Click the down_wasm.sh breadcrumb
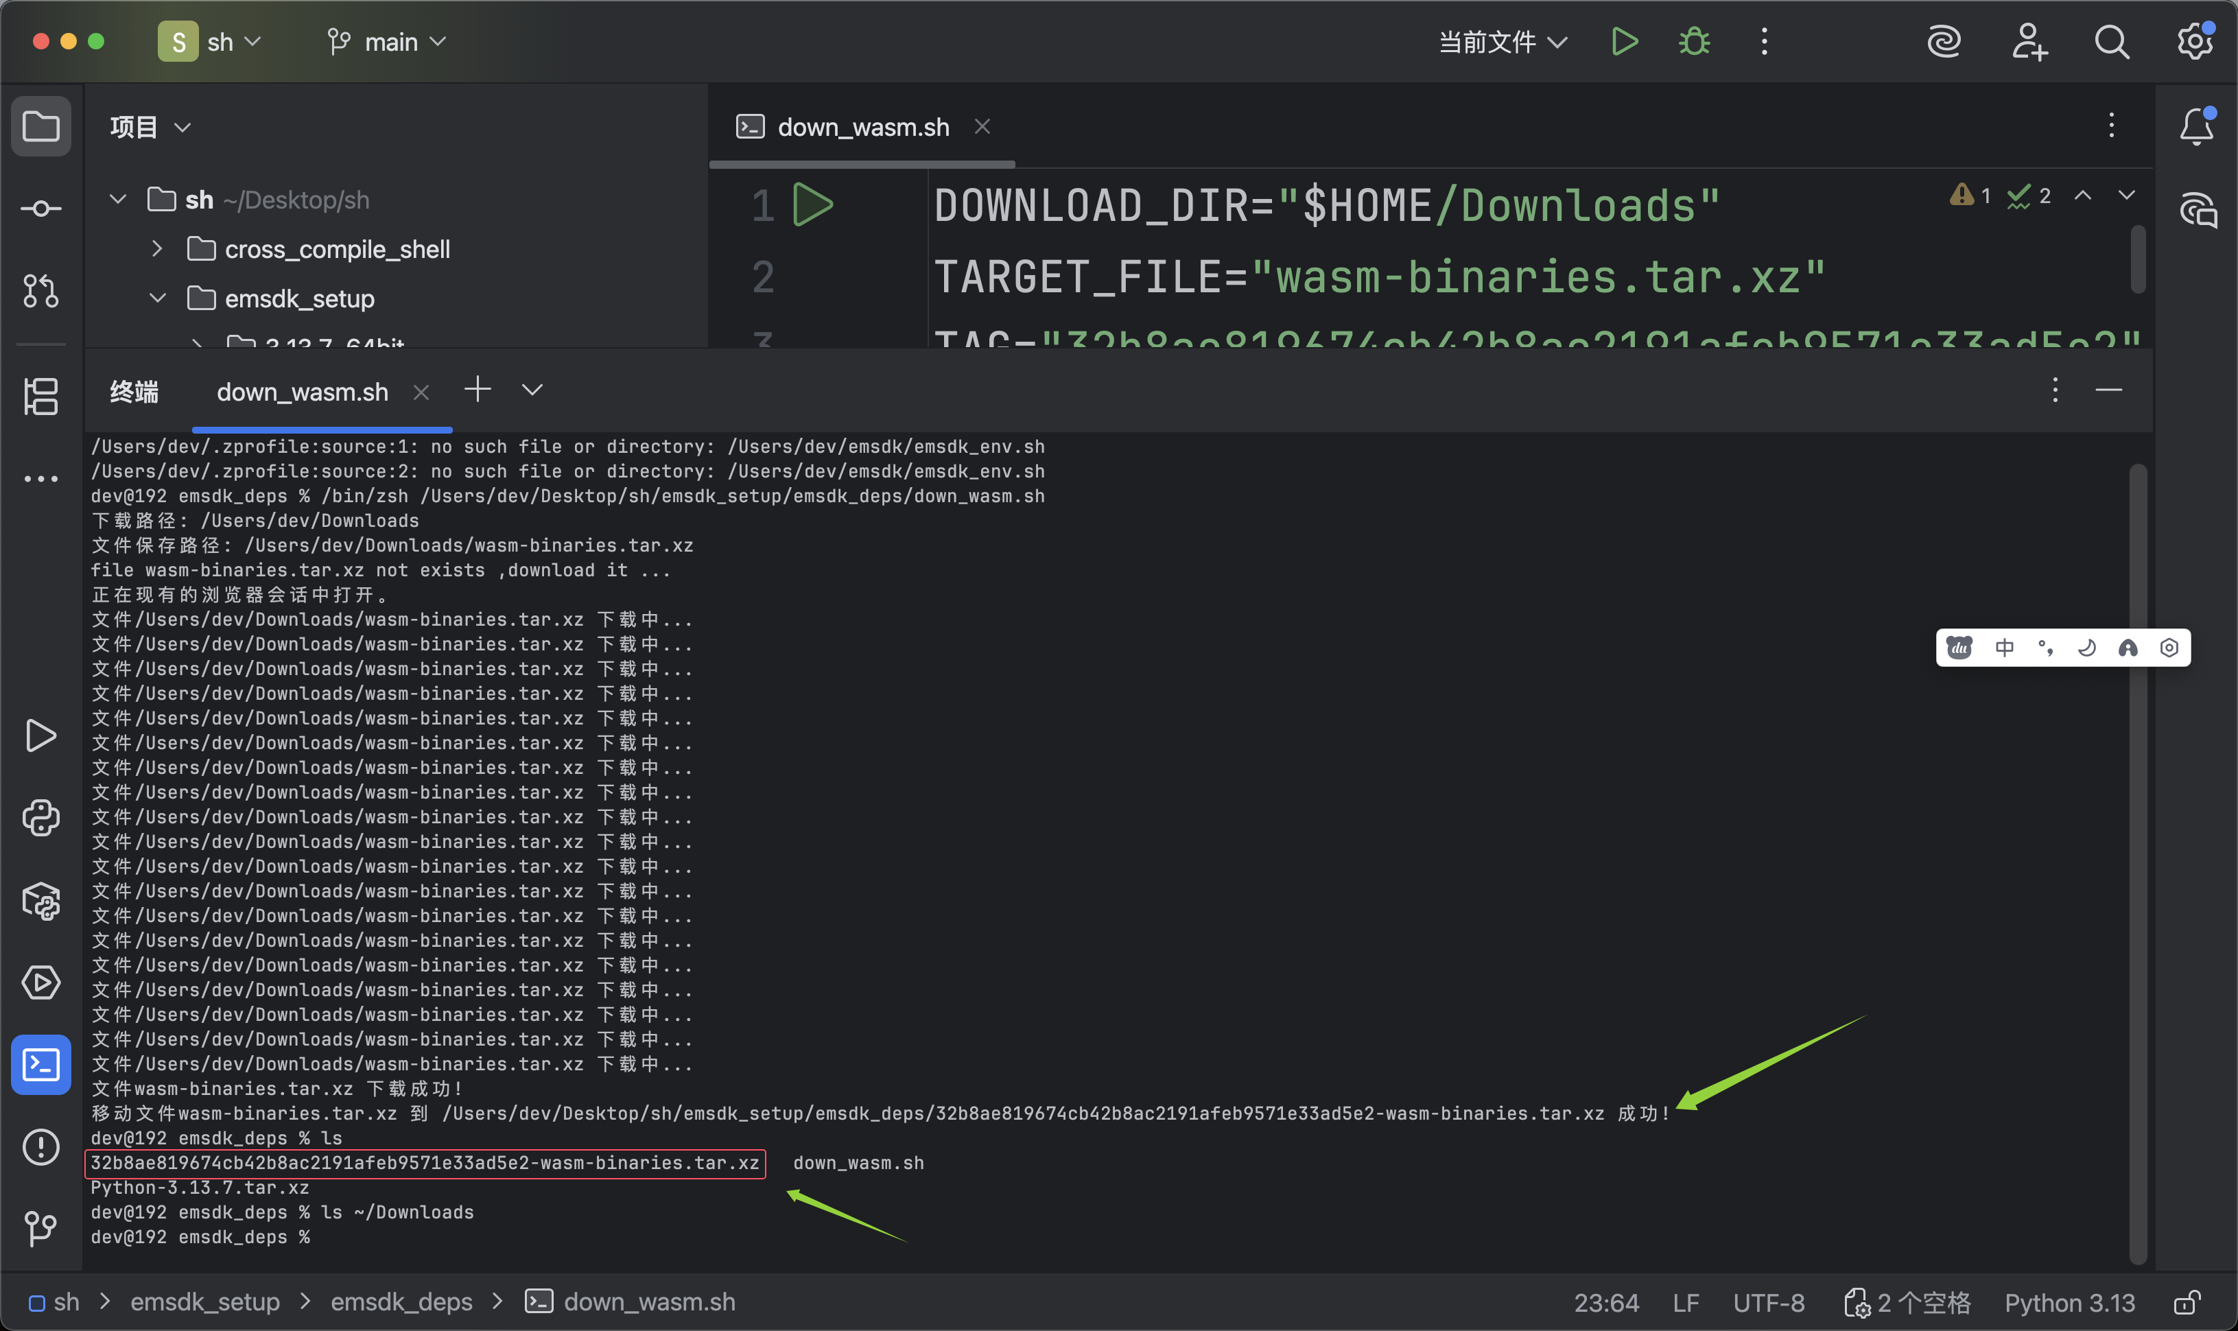 click(629, 1302)
